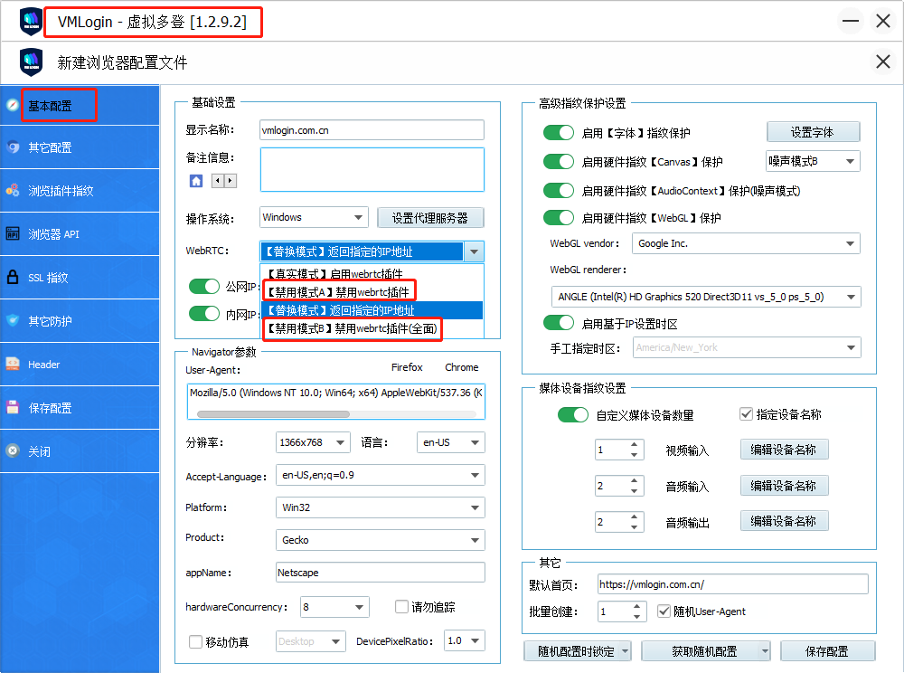Select 【禁用模式A】禁用webrtc插件 option

336,292
